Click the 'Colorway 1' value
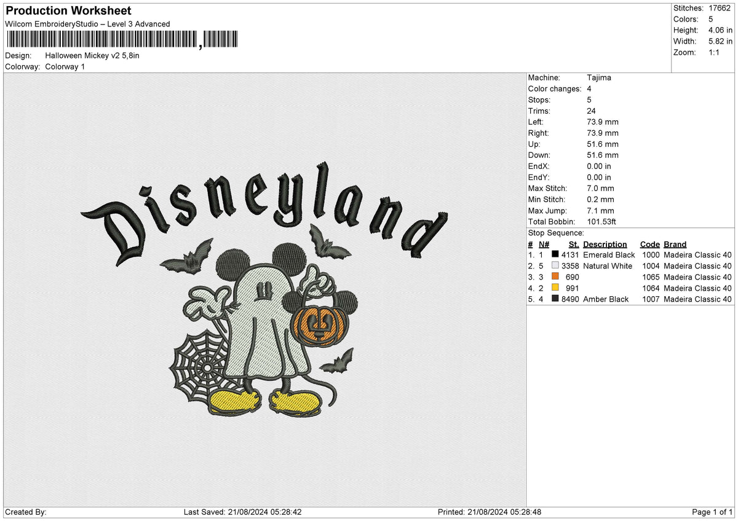This screenshot has height=521, width=738. [x=65, y=67]
